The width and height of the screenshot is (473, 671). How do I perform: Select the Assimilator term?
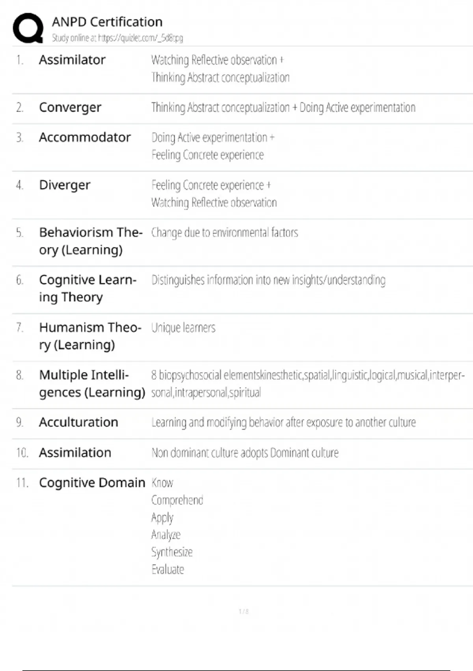tap(72, 60)
